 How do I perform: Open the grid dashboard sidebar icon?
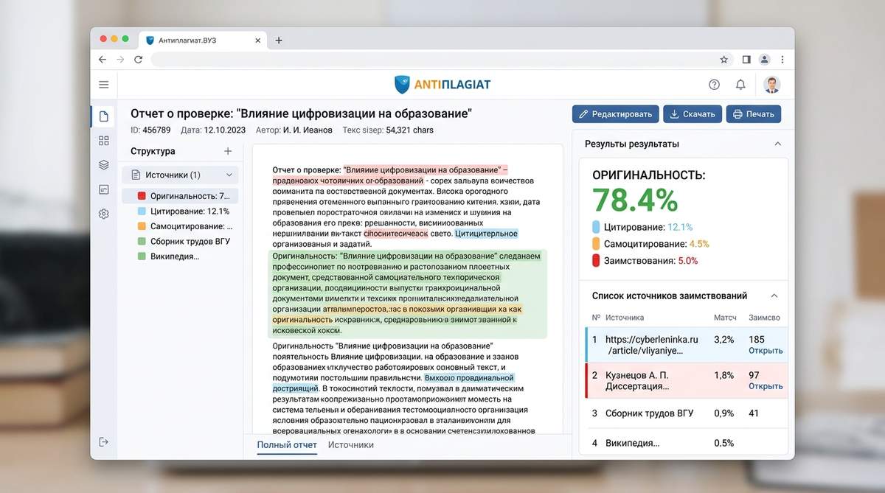coord(104,141)
